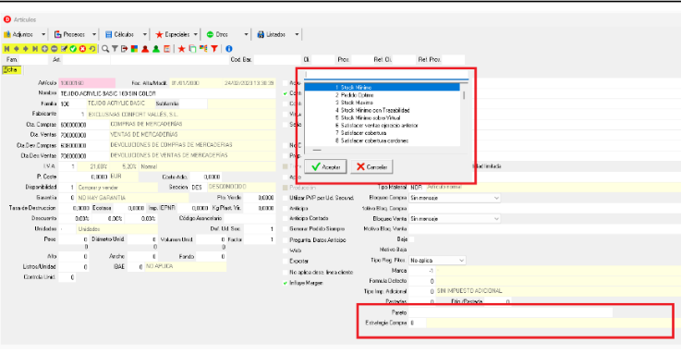Click the Cancelar button
Image resolution: width=681 pixels, height=354 pixels.
371,166
